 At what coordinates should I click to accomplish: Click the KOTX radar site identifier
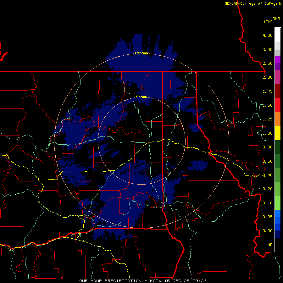coord(156,281)
